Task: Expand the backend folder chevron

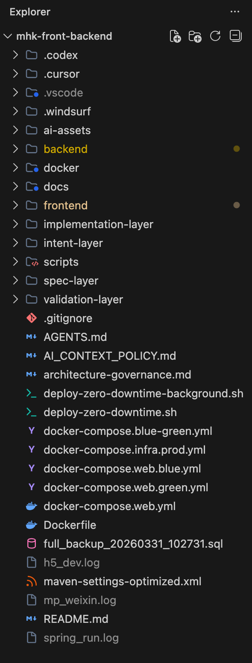Action: tap(15, 149)
